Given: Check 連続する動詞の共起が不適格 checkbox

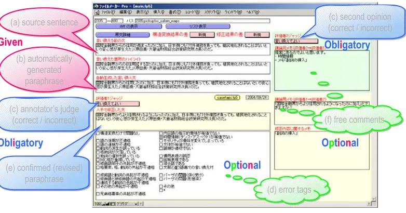Looking at the screenshot, I should pos(98,182).
